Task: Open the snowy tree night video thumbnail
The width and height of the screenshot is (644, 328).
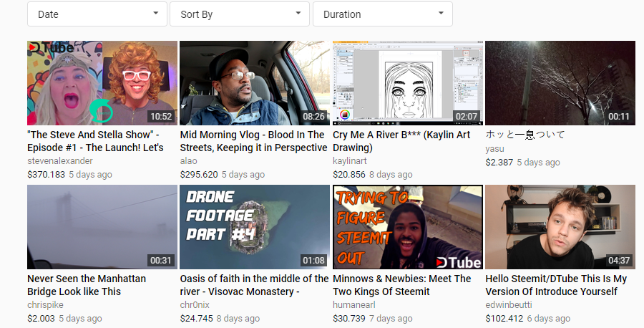Action: pos(560,83)
